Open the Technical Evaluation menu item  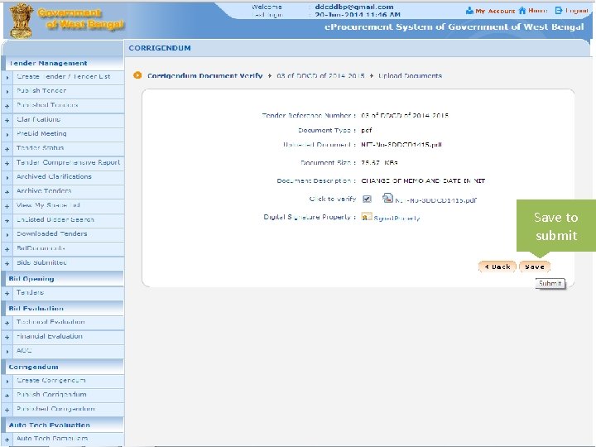[x=50, y=322]
